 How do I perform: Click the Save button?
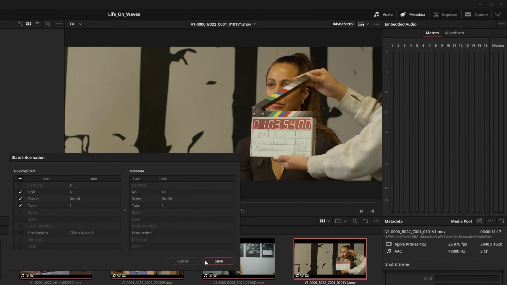(219, 261)
